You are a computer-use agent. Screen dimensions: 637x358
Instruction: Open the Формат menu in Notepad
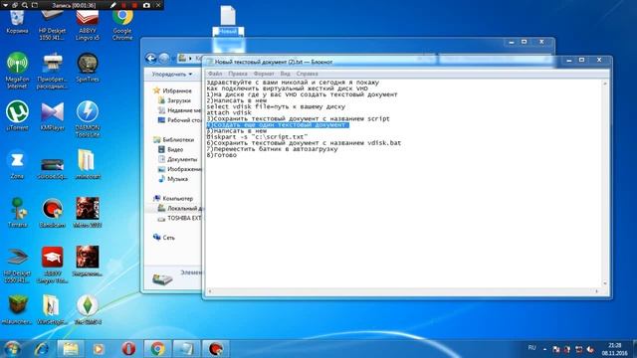264,74
